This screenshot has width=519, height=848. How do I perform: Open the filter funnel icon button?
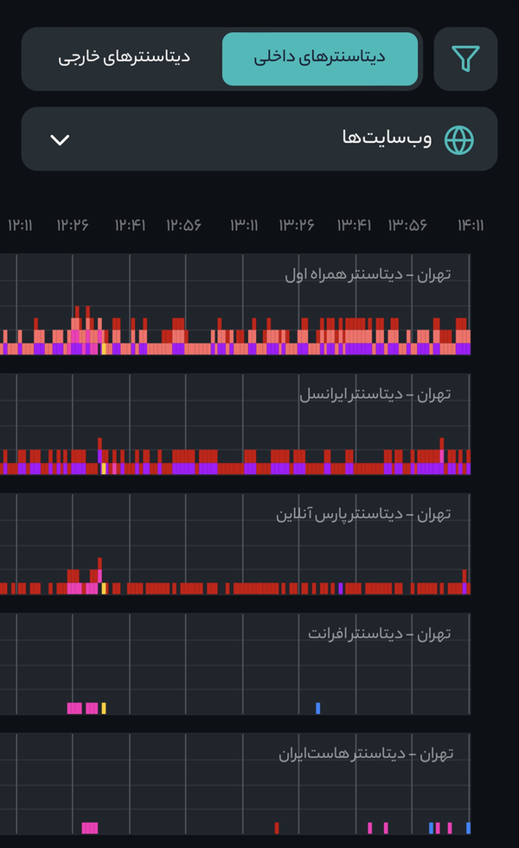(x=465, y=59)
